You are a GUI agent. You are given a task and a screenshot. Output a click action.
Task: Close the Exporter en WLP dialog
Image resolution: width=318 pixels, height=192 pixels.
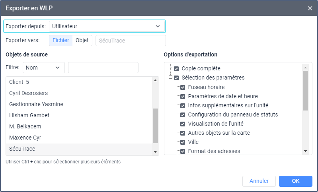[x=310, y=8]
